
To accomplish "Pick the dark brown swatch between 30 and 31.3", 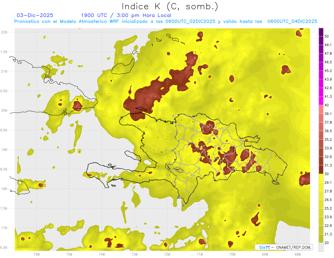I will tap(321, 169).
